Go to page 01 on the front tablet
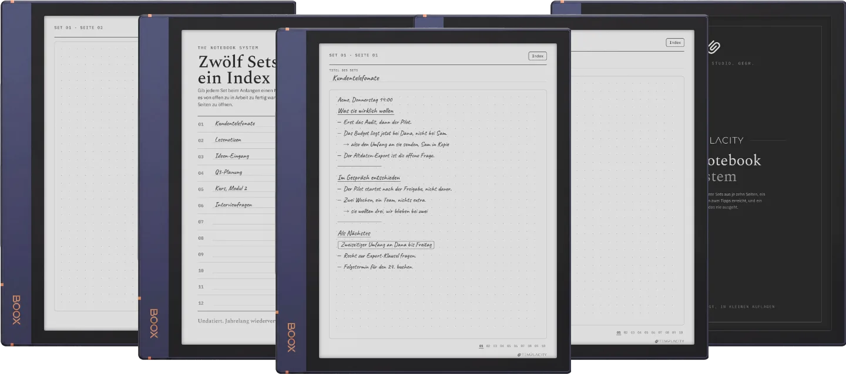The height and width of the screenshot is (374, 846). (481, 346)
